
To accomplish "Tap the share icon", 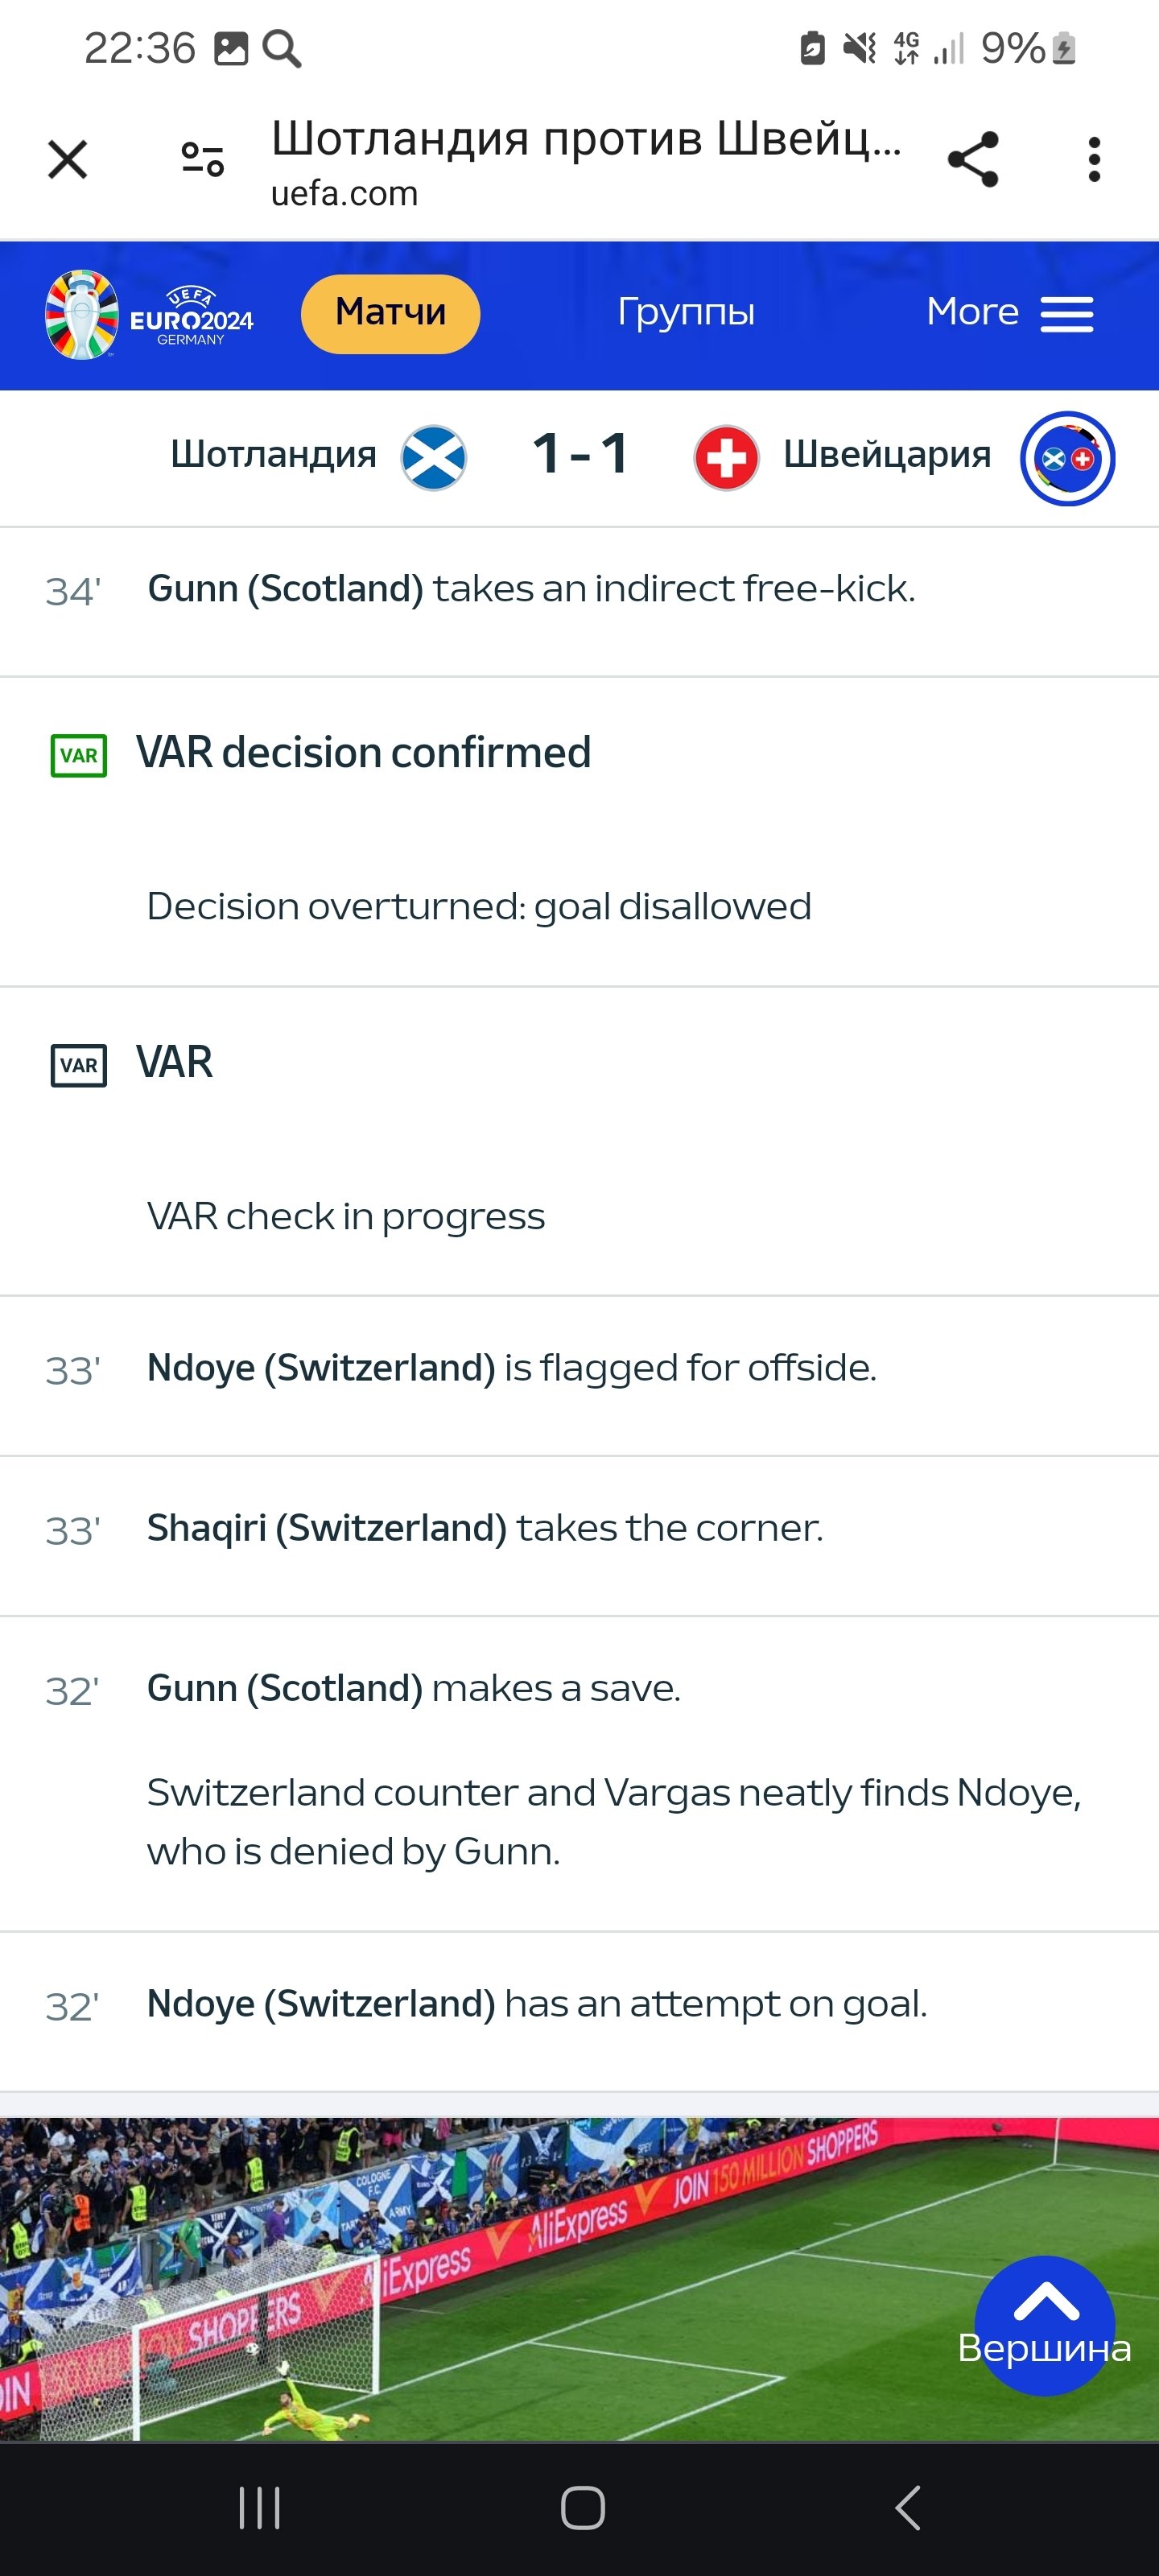I will click(x=973, y=160).
